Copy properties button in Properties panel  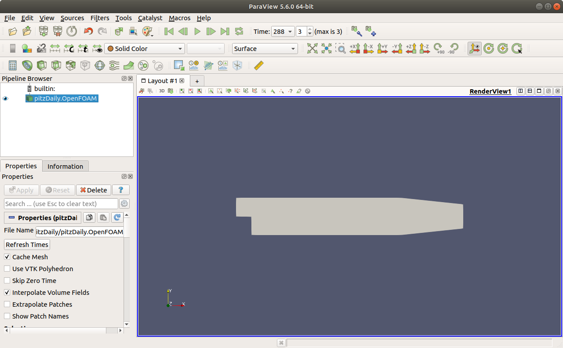tap(89, 217)
